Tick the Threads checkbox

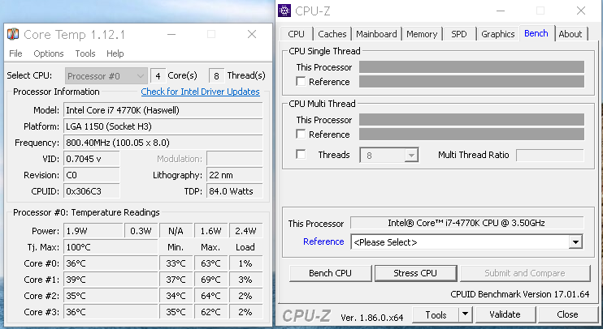point(301,154)
